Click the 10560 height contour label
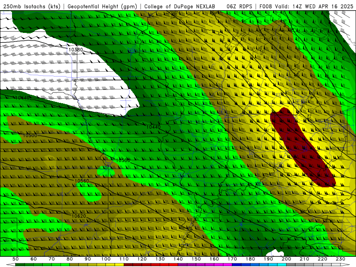This screenshot has height=267, width=356. click(x=82, y=181)
